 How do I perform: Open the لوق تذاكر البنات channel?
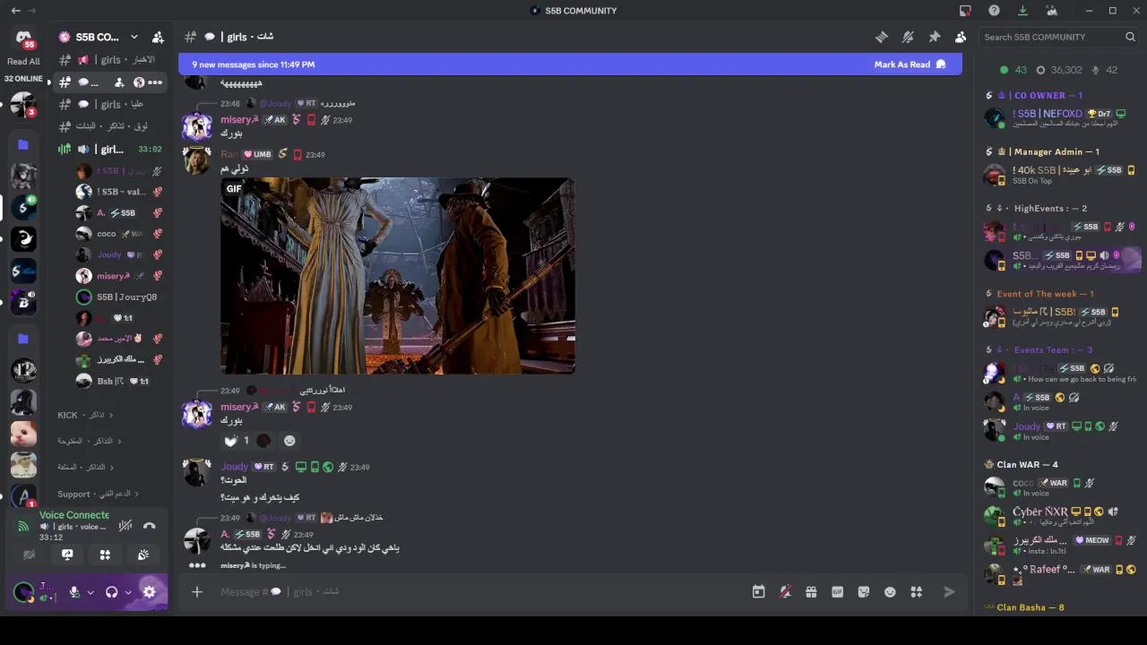[111, 126]
